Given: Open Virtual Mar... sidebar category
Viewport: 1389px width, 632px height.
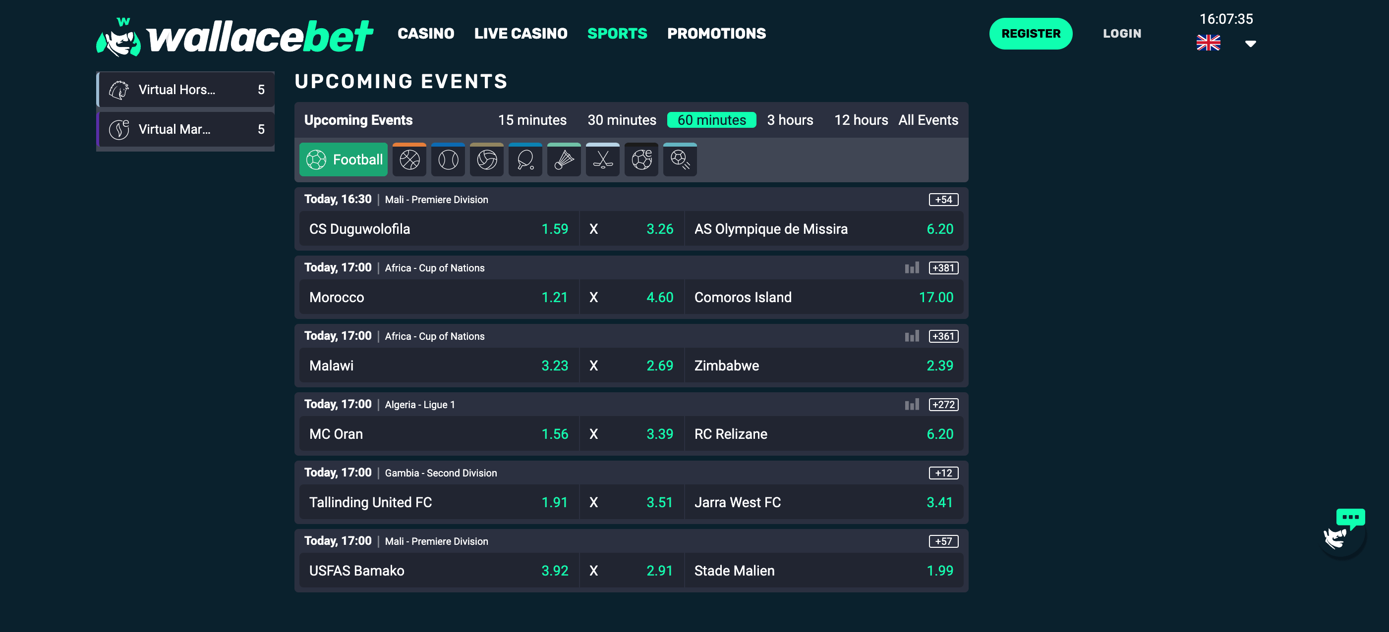Looking at the screenshot, I should tap(185, 129).
